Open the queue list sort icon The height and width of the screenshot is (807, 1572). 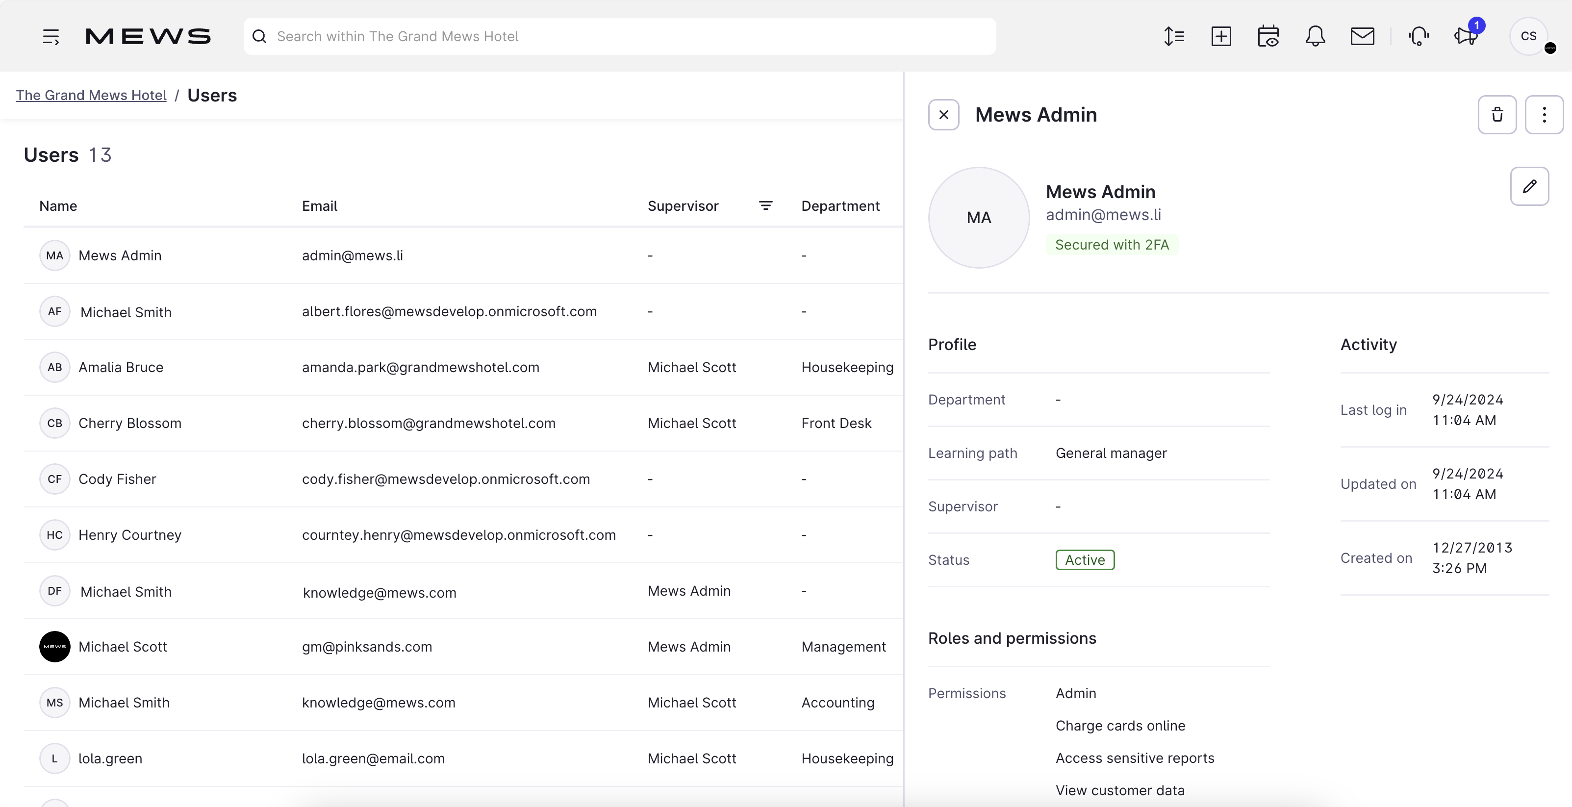point(1174,37)
